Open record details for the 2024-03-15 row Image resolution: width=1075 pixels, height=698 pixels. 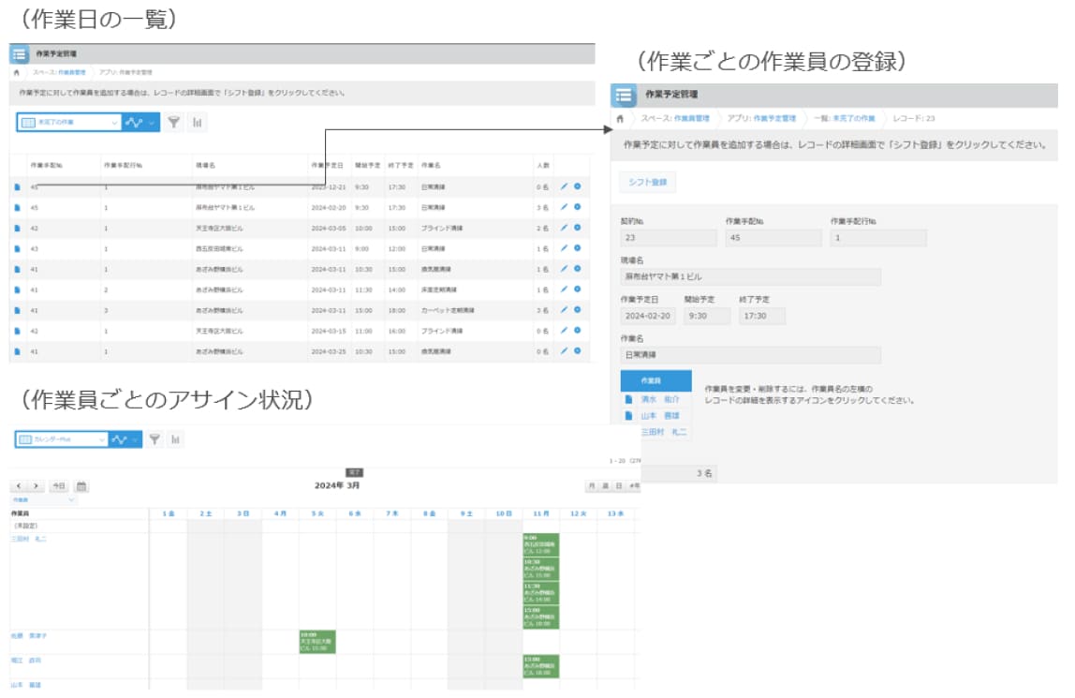coord(17,331)
